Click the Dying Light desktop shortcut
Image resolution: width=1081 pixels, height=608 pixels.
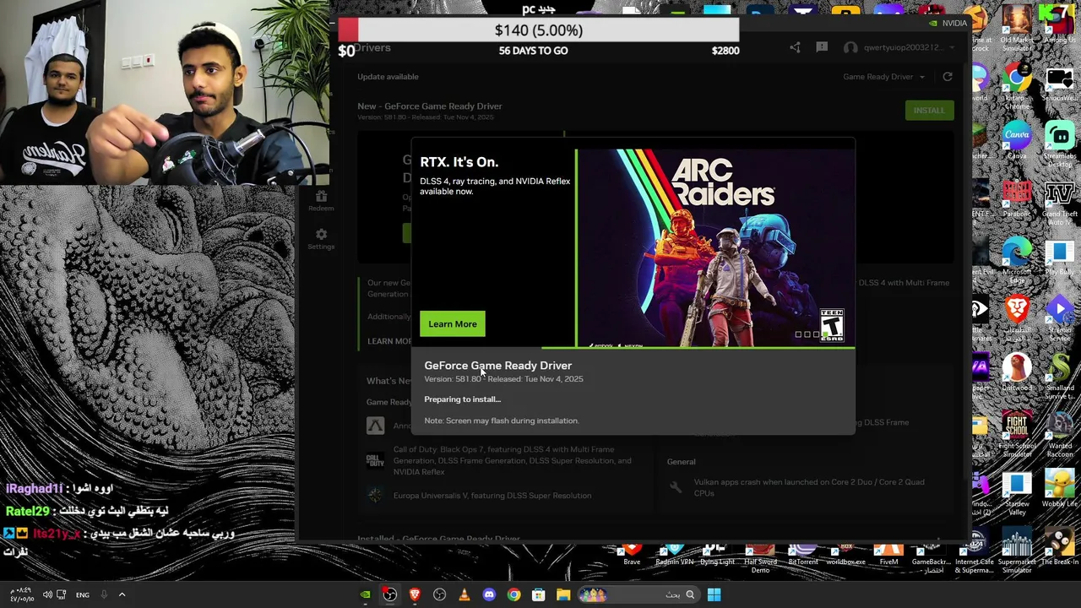pyautogui.click(x=717, y=555)
